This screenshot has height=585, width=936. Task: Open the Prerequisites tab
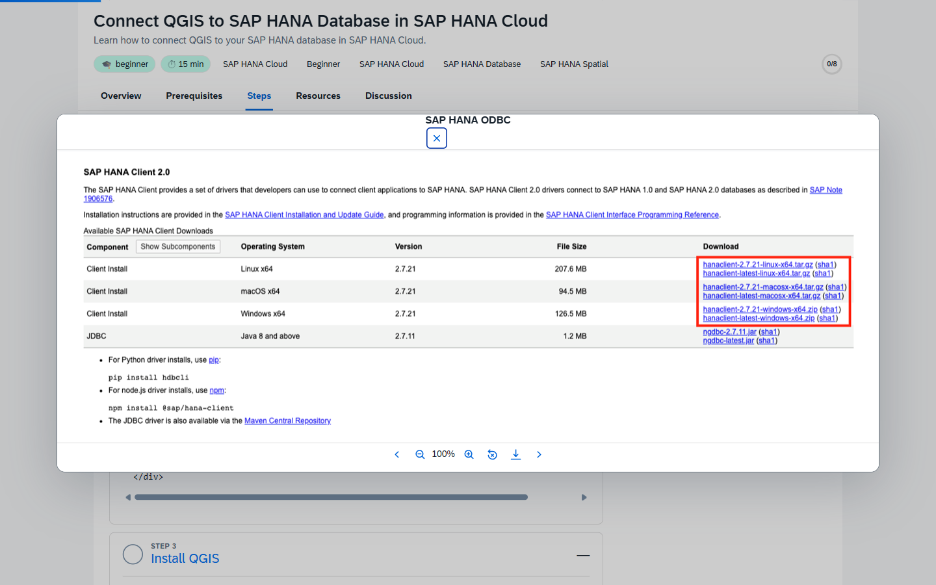(194, 96)
